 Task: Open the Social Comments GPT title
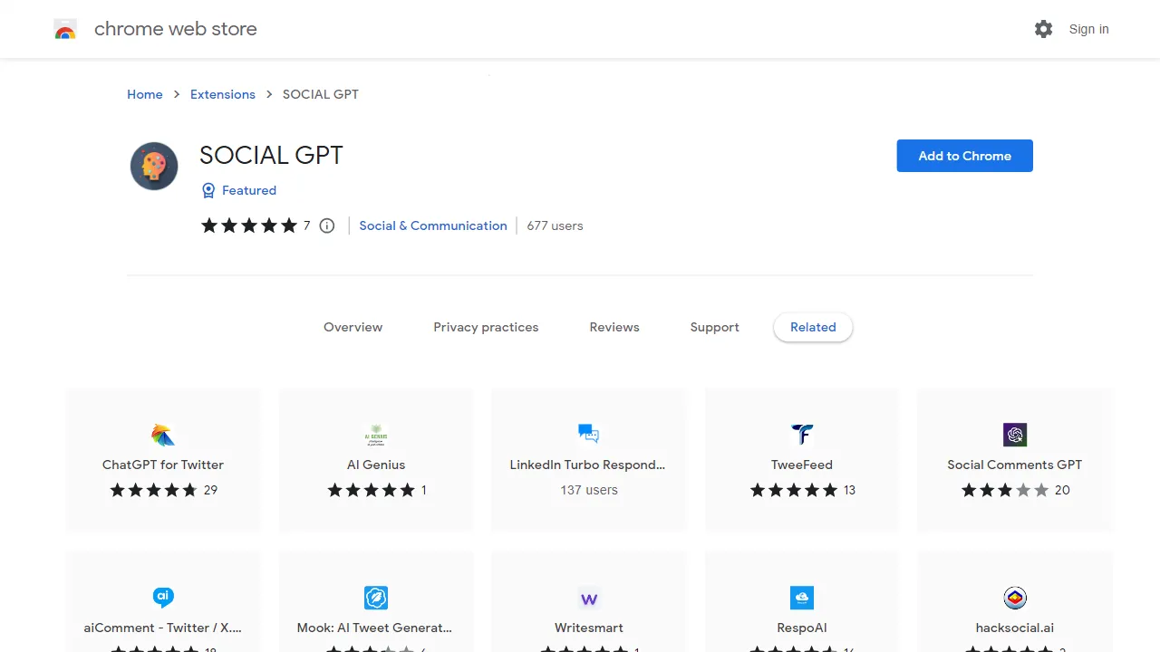1015,465
